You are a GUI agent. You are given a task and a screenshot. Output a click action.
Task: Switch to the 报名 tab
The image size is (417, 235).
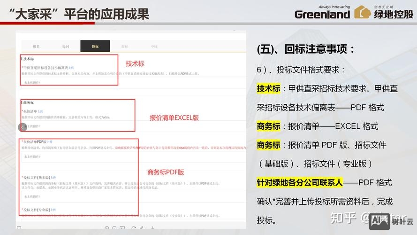(x=36, y=47)
